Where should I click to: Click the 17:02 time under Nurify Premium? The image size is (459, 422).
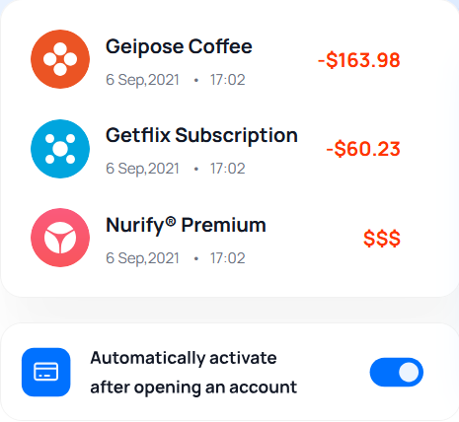pyautogui.click(x=228, y=258)
